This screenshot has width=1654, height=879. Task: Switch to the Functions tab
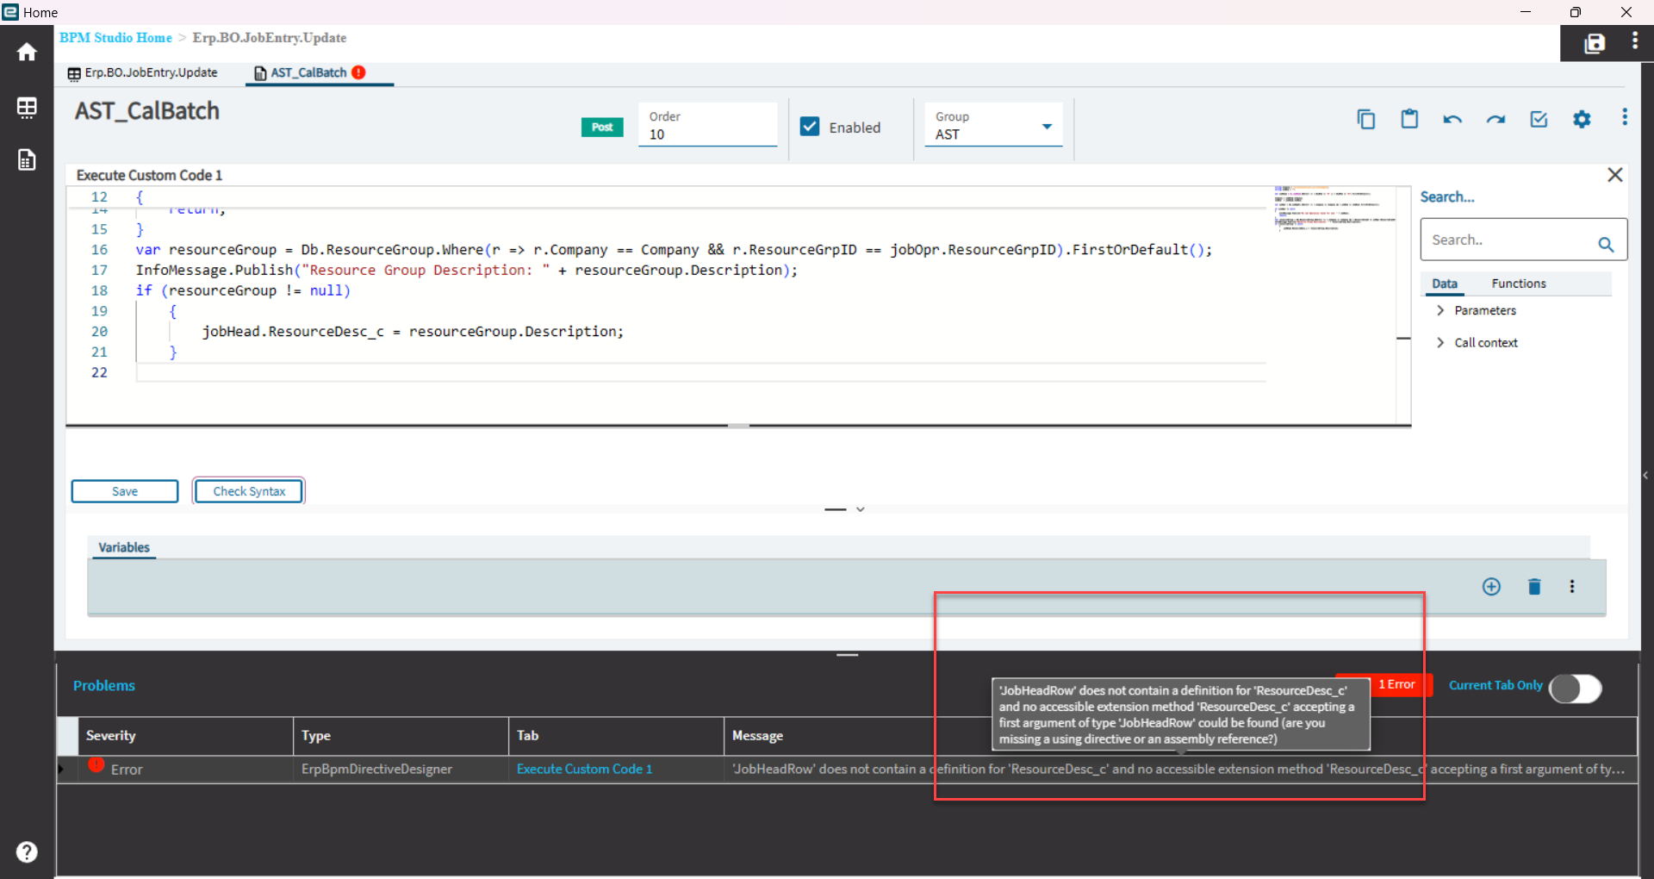tap(1518, 284)
